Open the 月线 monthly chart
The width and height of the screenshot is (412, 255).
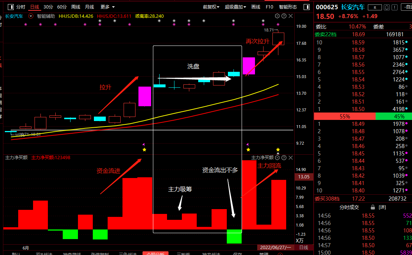(x=89, y=7)
